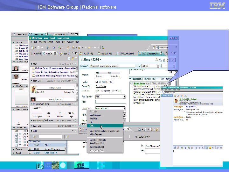
Task: Switch to the Team Artifacts tab
Action: [36, 54]
